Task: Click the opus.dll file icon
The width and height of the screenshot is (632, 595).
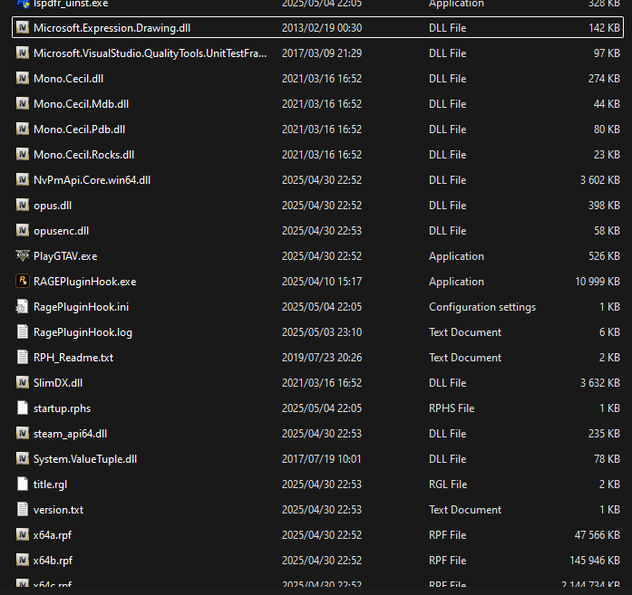Action: pos(22,205)
